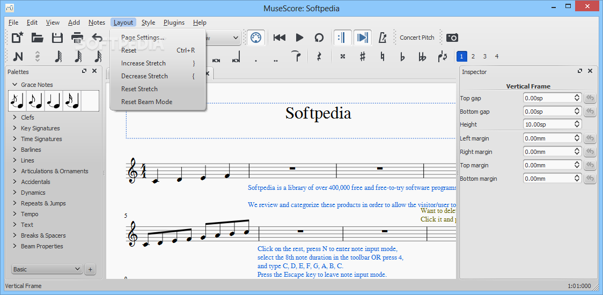Switch to voice 2

pos(473,56)
